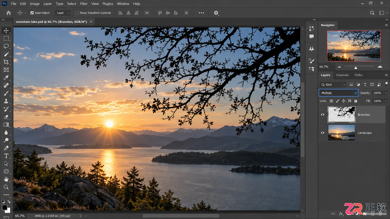The height and width of the screenshot is (219, 390).
Task: Expand the Fill slider dropdown arrow
Action: point(386,101)
